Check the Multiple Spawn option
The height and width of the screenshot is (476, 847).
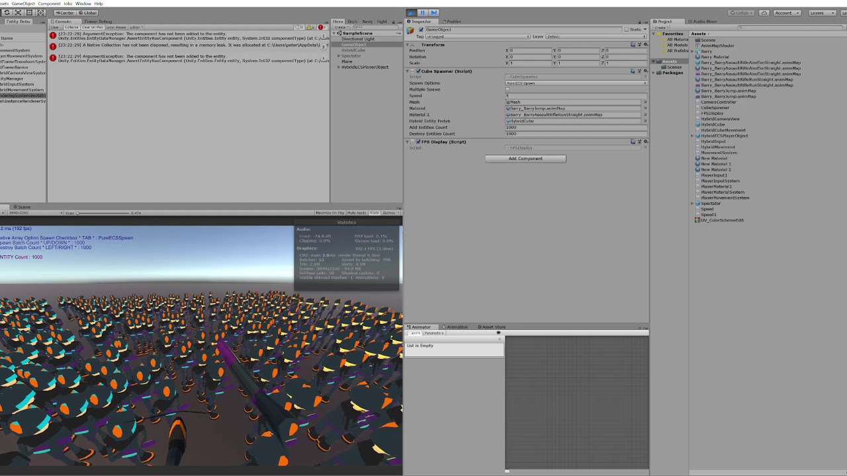tap(508, 89)
